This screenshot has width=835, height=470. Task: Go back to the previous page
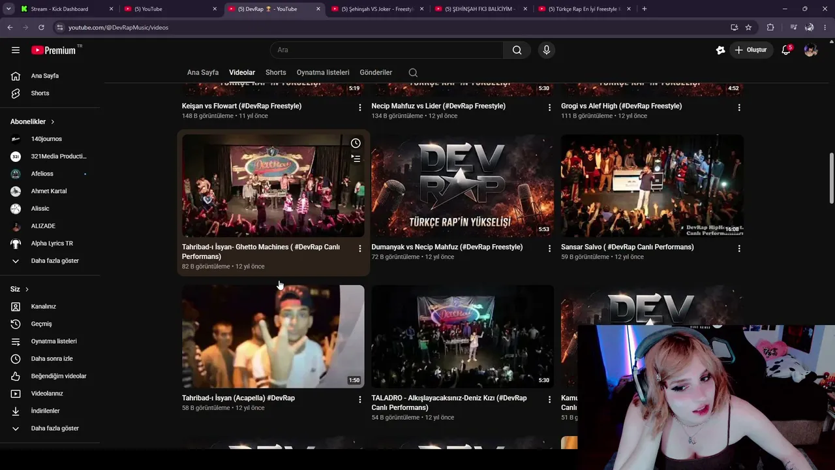pyautogui.click(x=10, y=27)
